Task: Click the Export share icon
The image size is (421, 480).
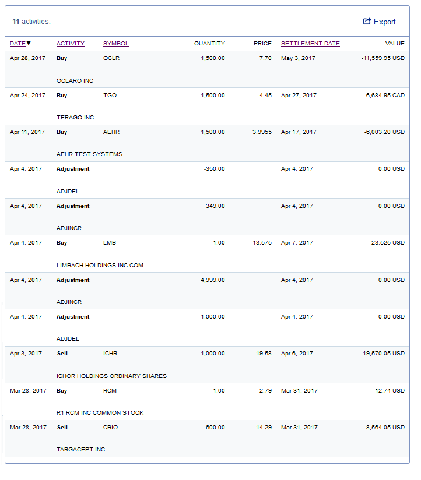Action: click(367, 22)
